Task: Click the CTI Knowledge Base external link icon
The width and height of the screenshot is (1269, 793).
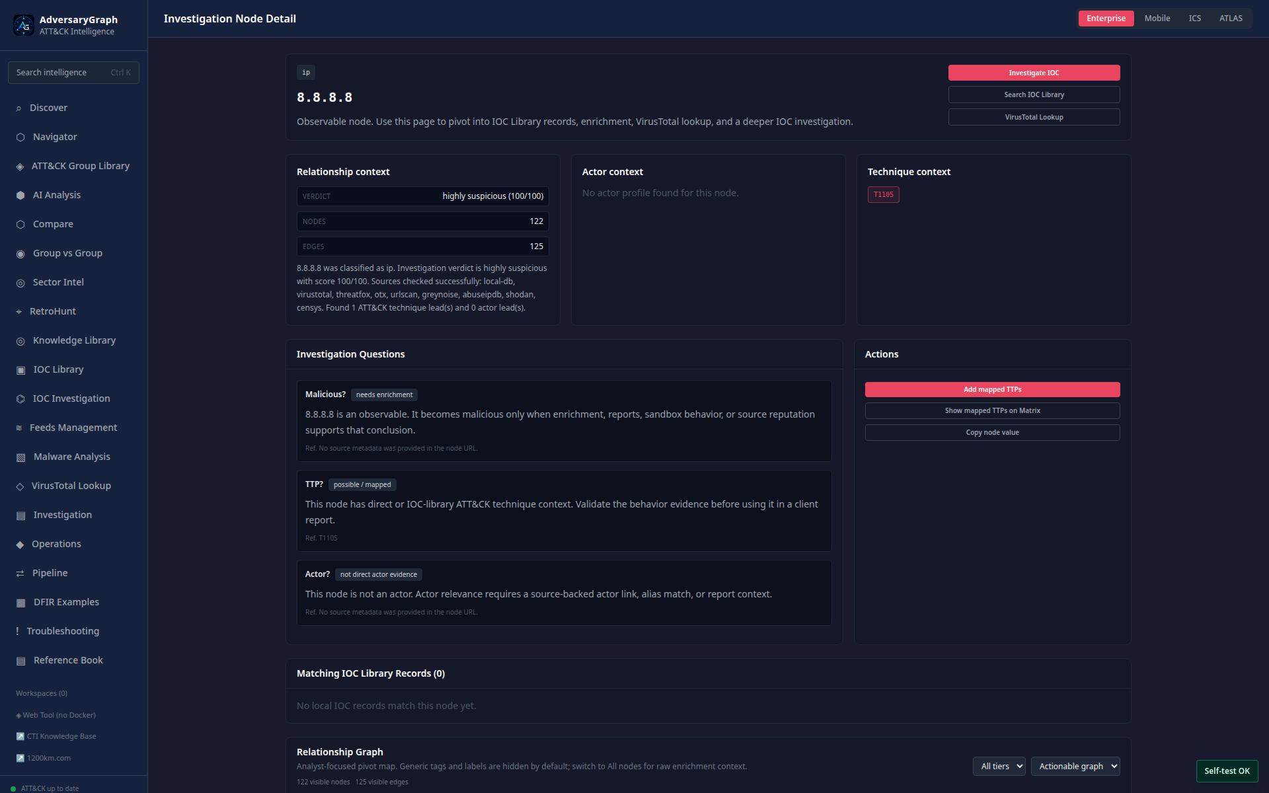Action: [20, 736]
